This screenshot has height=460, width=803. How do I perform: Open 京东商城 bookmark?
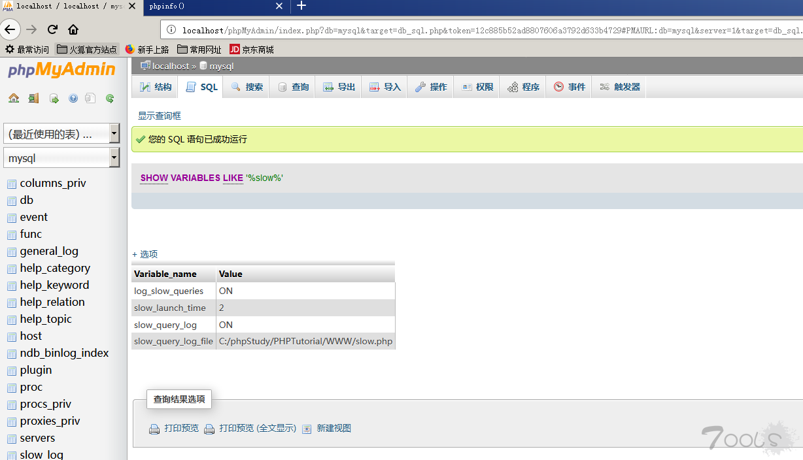(x=252, y=50)
